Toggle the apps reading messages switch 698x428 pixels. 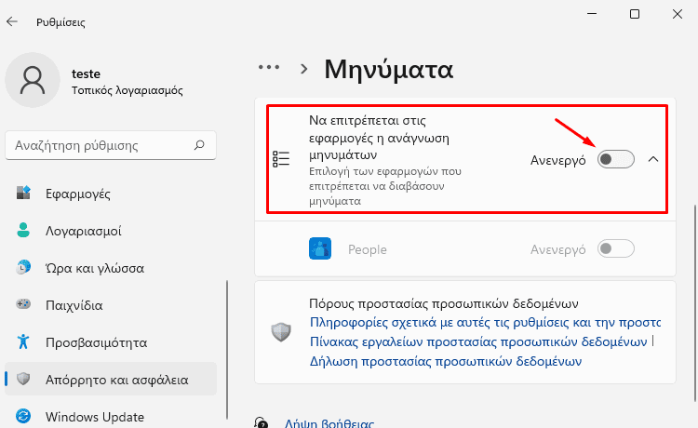[x=616, y=159]
